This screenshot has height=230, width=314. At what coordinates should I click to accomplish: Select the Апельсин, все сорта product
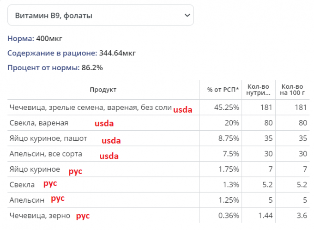[x=46, y=154]
